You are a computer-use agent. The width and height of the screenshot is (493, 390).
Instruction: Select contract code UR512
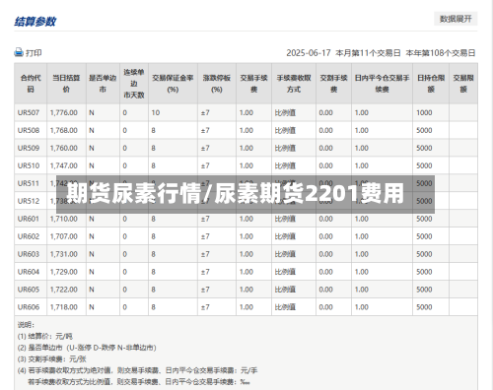pyautogui.click(x=29, y=201)
